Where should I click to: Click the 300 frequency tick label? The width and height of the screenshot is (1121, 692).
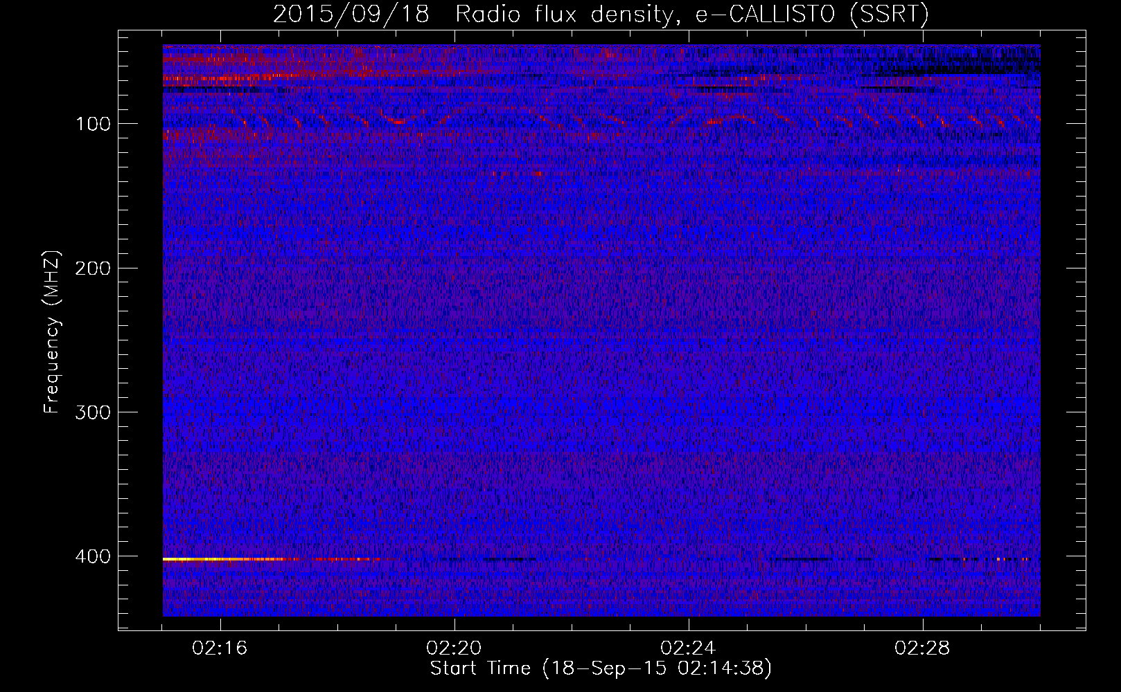(93, 412)
